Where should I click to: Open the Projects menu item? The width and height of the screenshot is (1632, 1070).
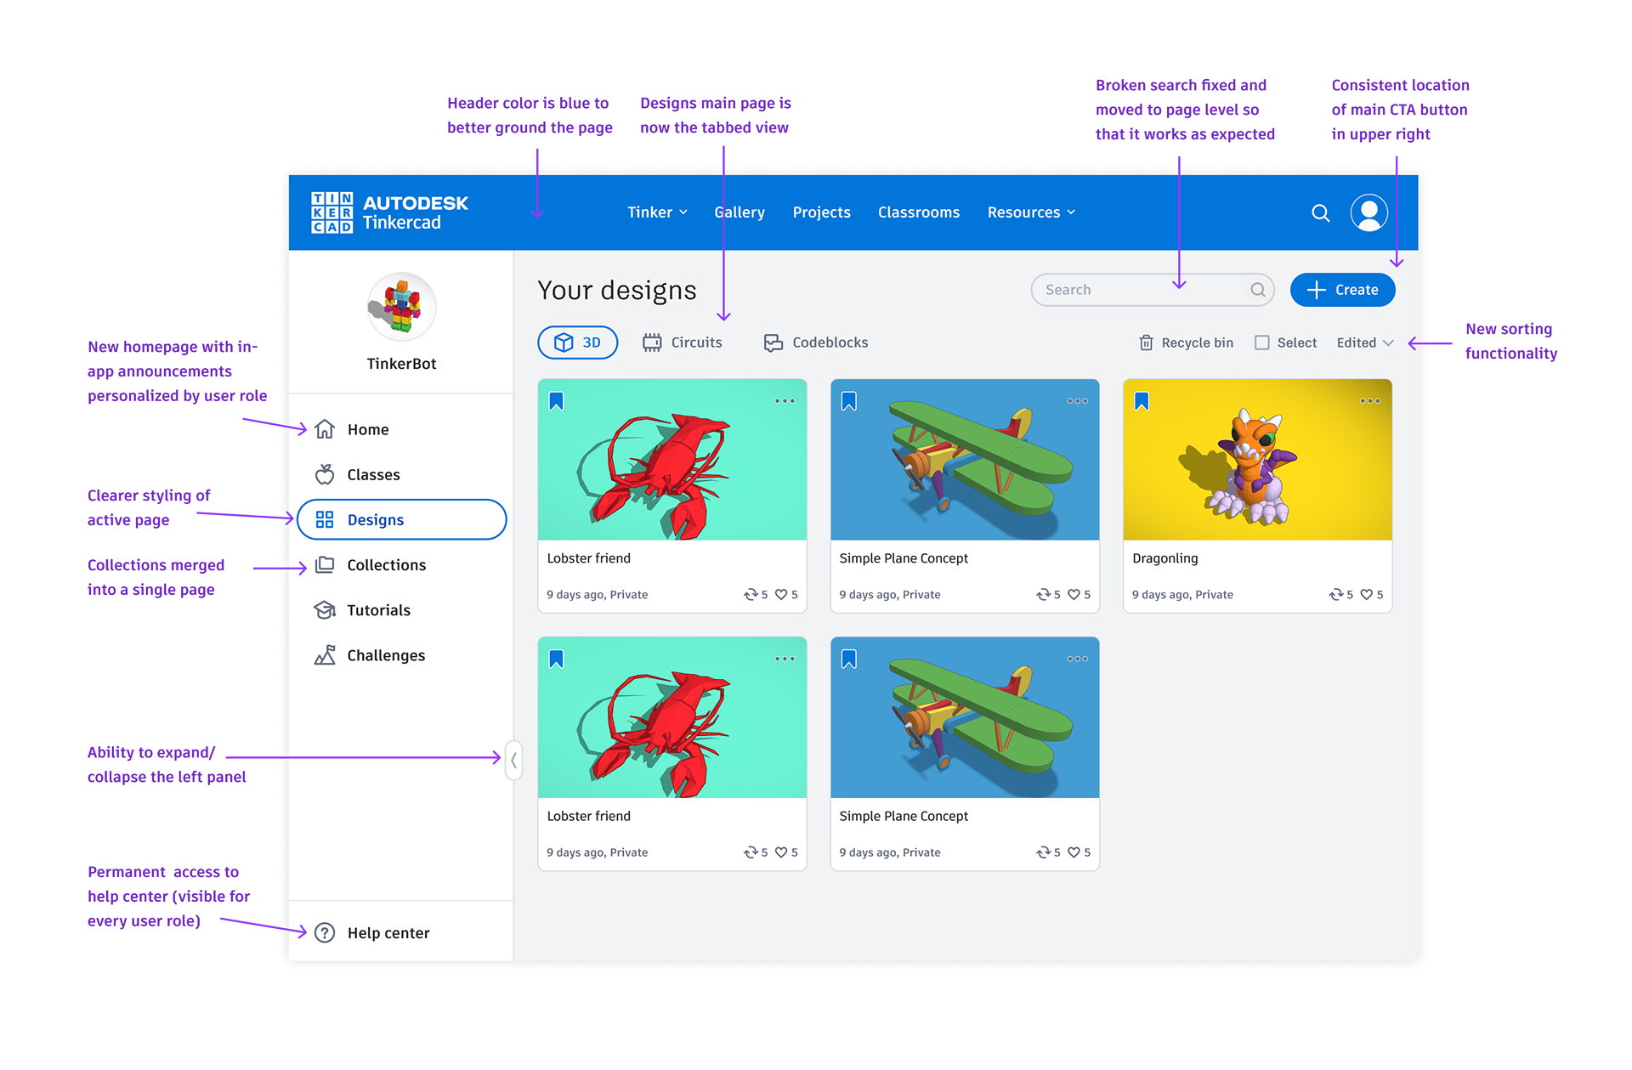click(821, 212)
